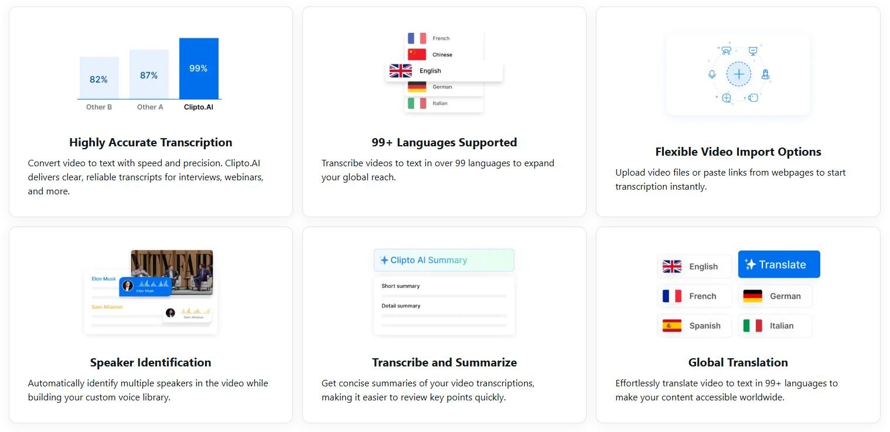
Task: Pick the German chip below Translate
Action: click(775, 296)
